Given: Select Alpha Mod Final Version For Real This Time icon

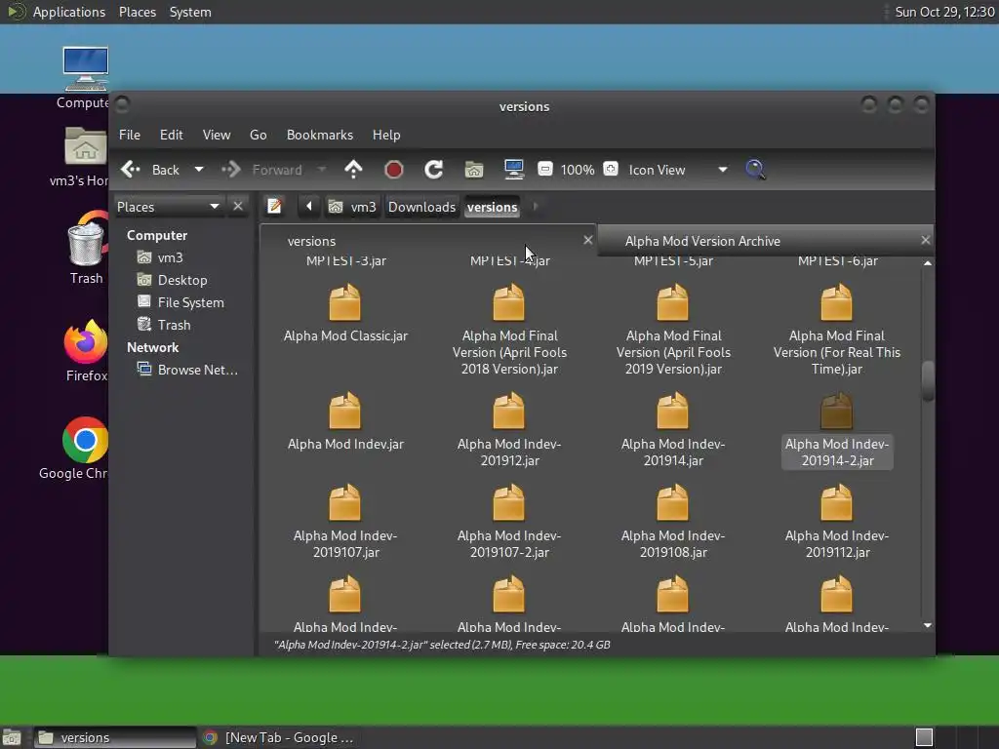Looking at the screenshot, I should [836, 302].
